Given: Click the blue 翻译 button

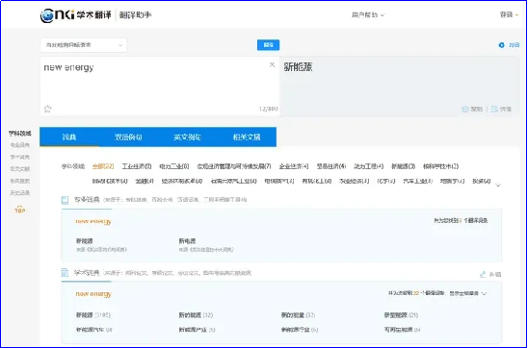Looking at the screenshot, I should 269,45.
